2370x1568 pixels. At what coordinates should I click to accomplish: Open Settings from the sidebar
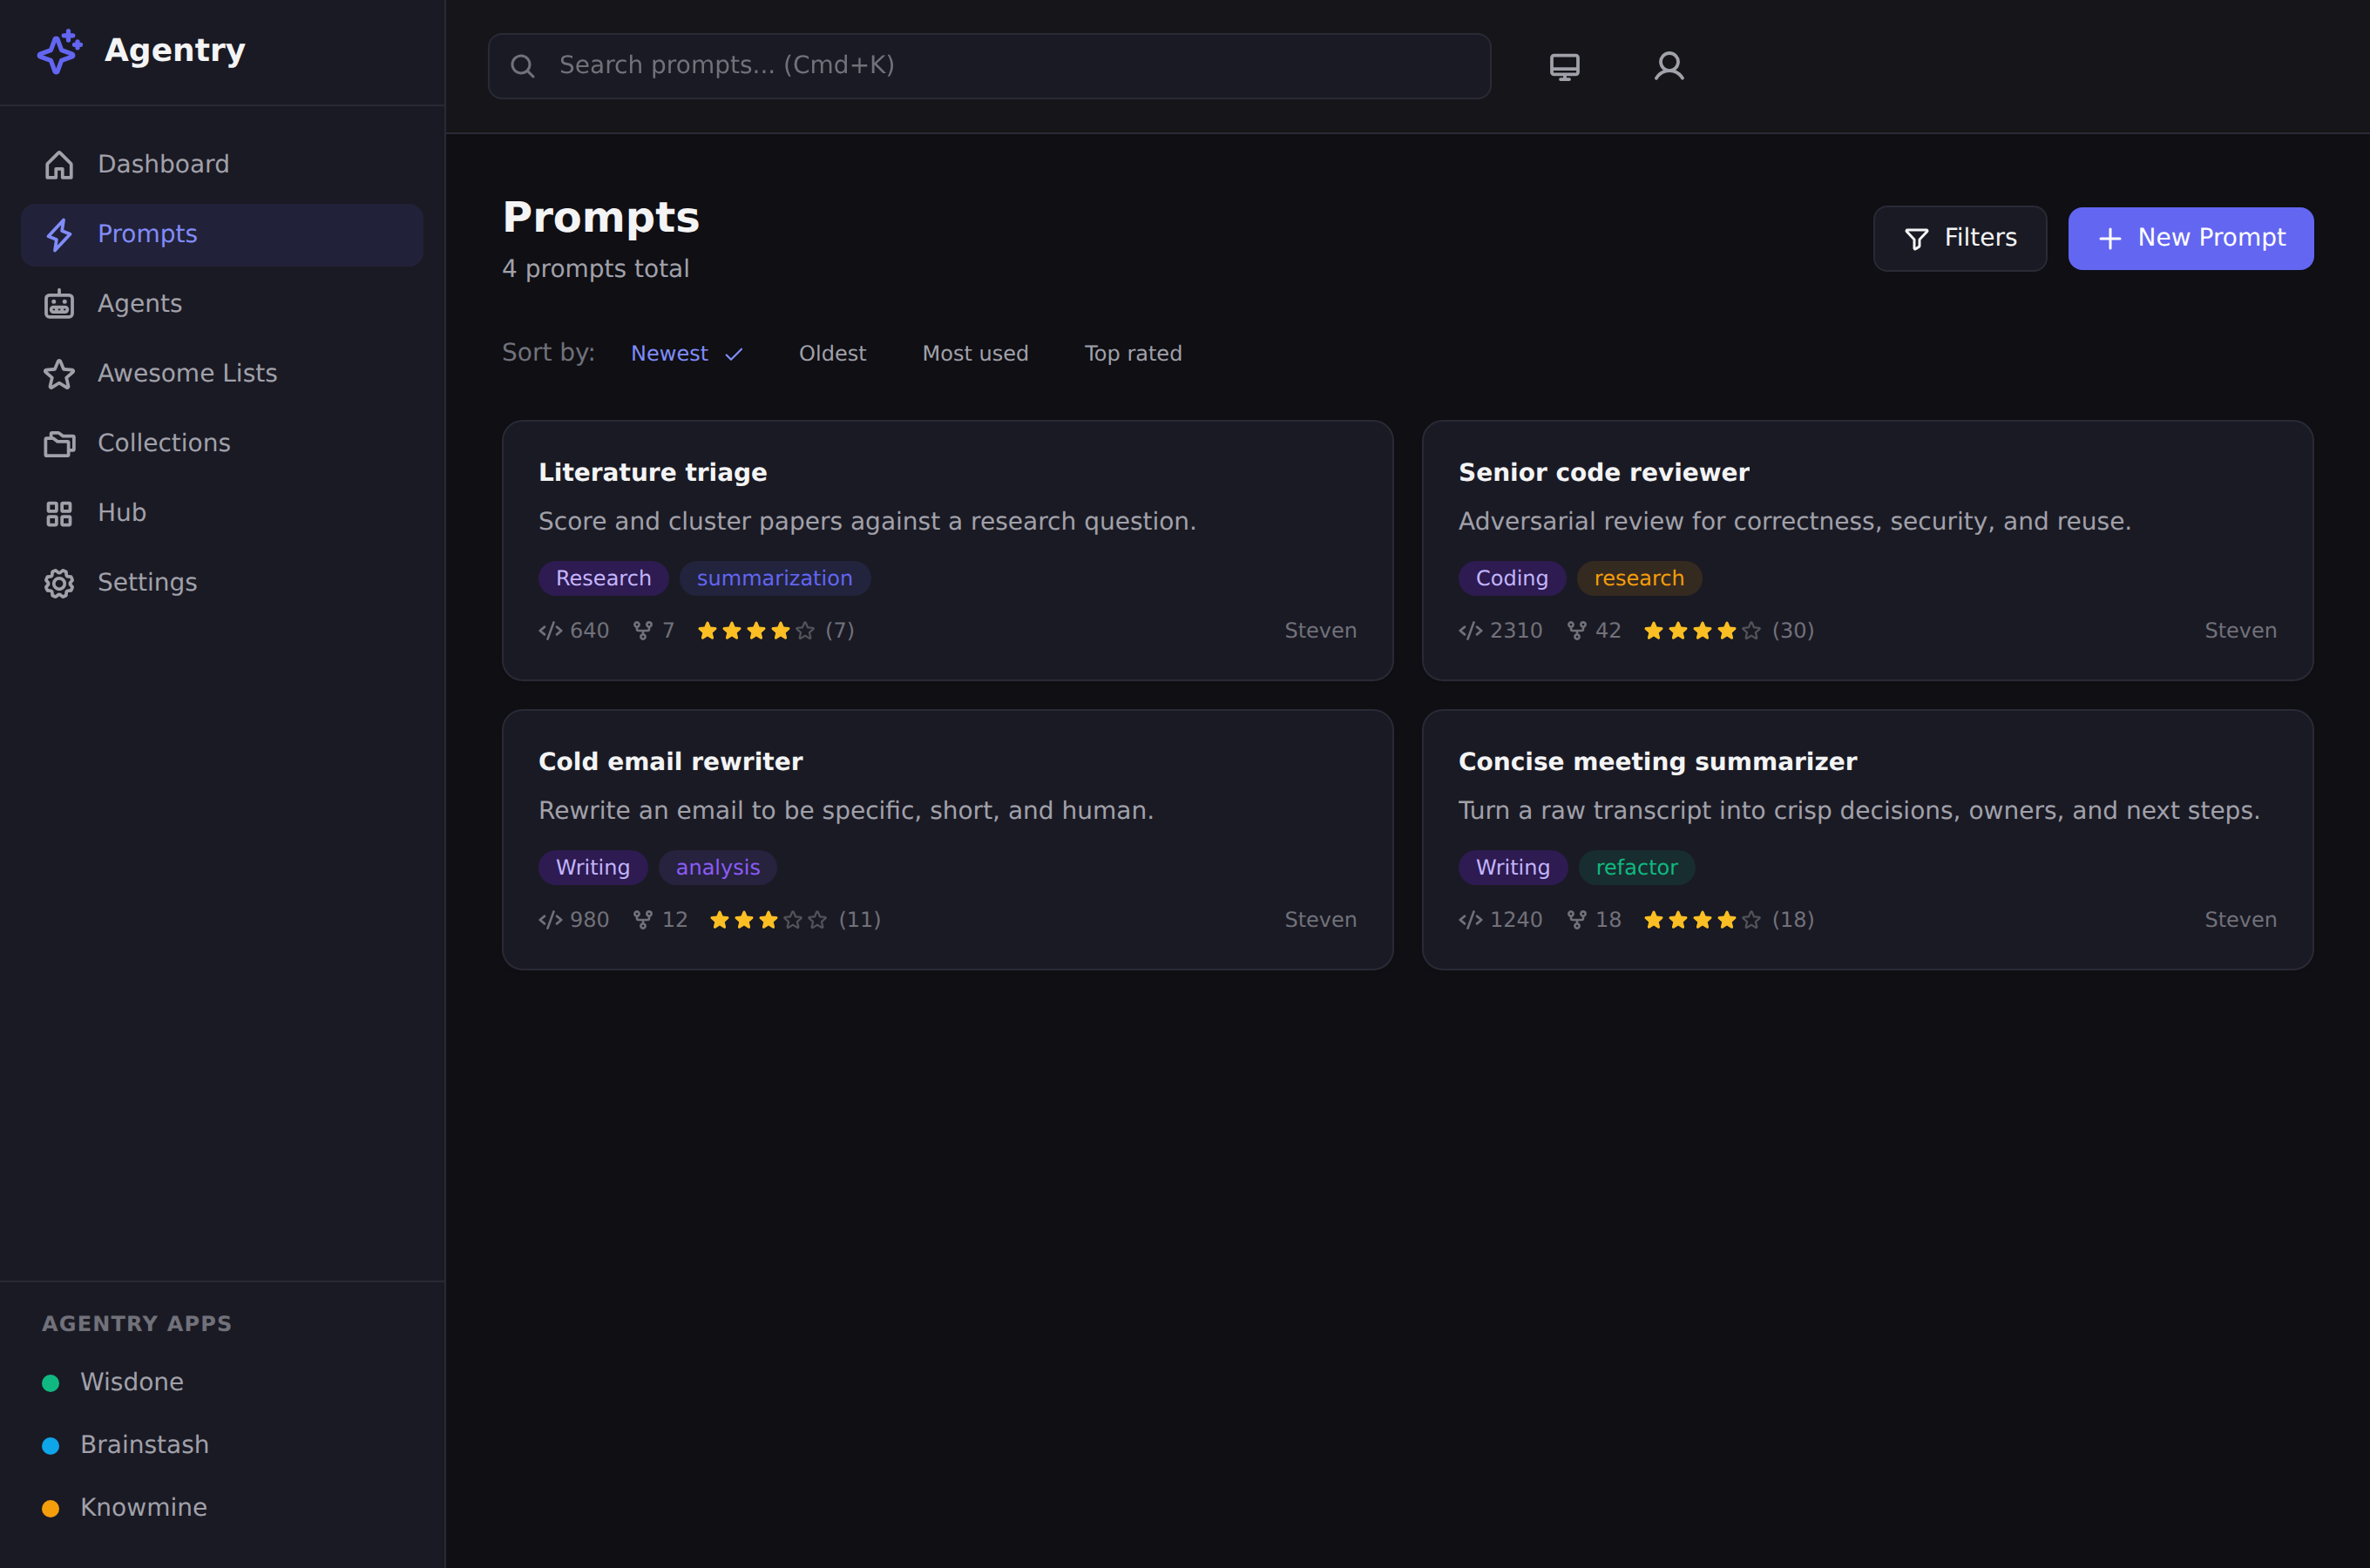tap(222, 583)
